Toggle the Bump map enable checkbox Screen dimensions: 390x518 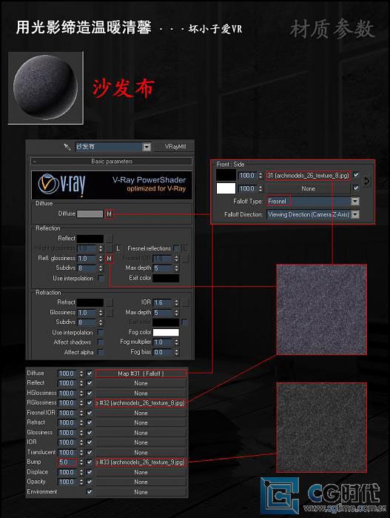click(x=89, y=462)
